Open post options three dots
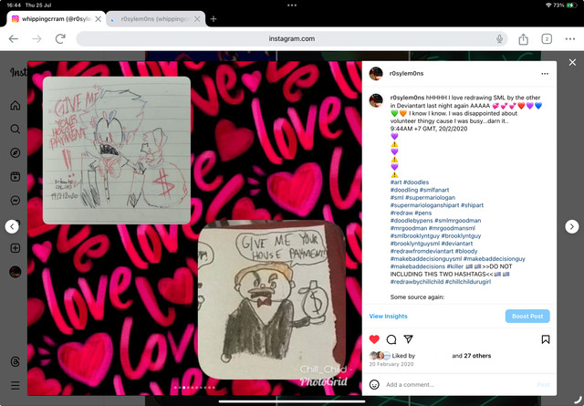The width and height of the screenshot is (584, 406). point(545,74)
